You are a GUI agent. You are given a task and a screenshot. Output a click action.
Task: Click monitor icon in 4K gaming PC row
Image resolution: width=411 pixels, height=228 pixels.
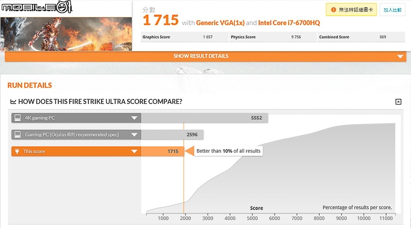coord(18,118)
